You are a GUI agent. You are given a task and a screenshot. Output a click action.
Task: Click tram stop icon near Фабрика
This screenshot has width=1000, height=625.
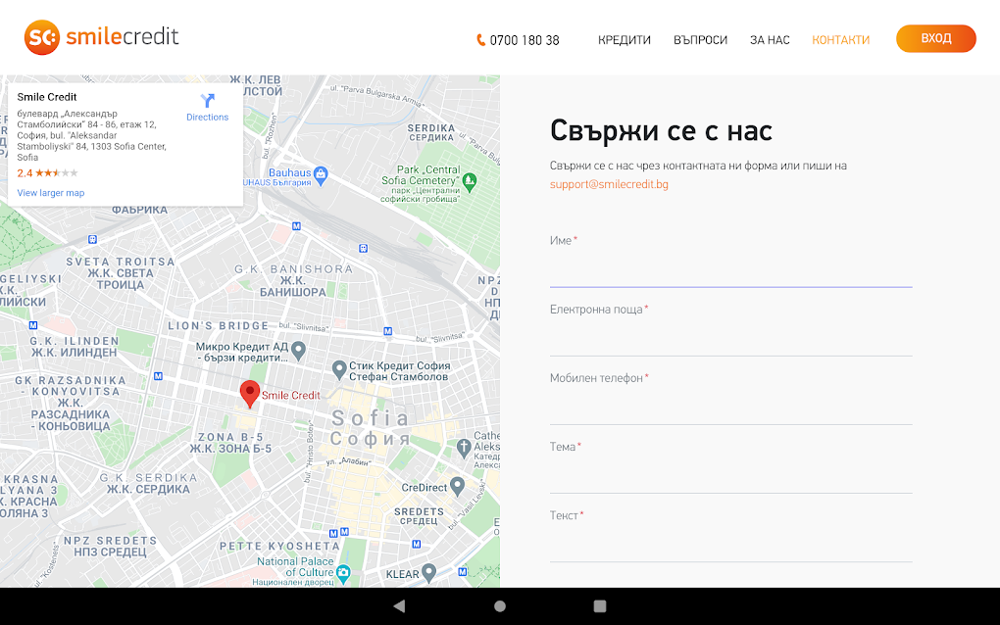(92, 240)
